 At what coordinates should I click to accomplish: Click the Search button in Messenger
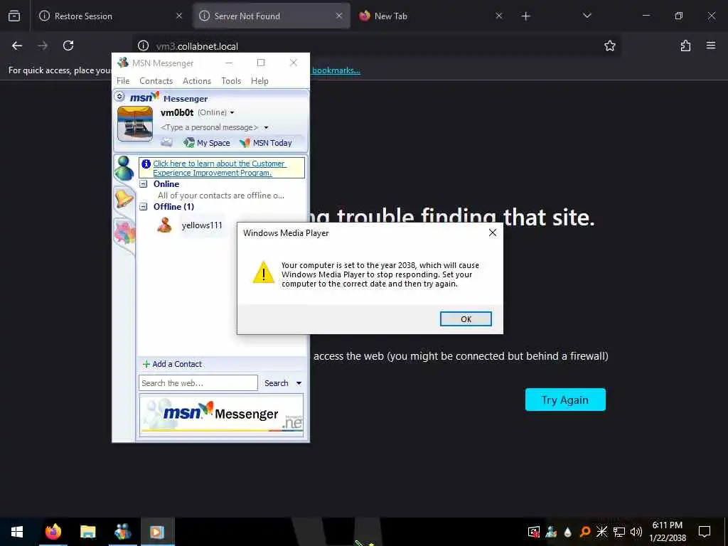(277, 383)
